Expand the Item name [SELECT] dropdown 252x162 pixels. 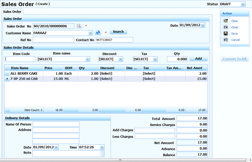click(x=88, y=59)
